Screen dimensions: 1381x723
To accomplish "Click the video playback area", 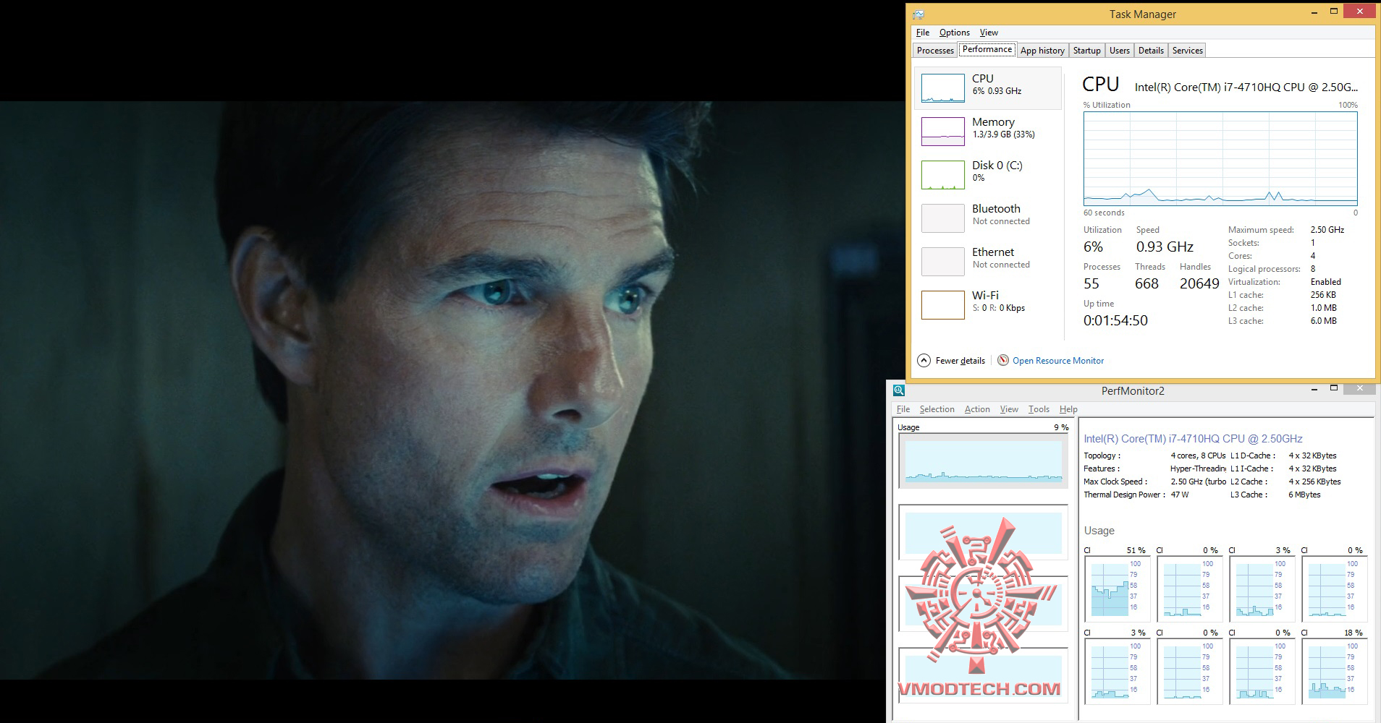I will [452, 390].
